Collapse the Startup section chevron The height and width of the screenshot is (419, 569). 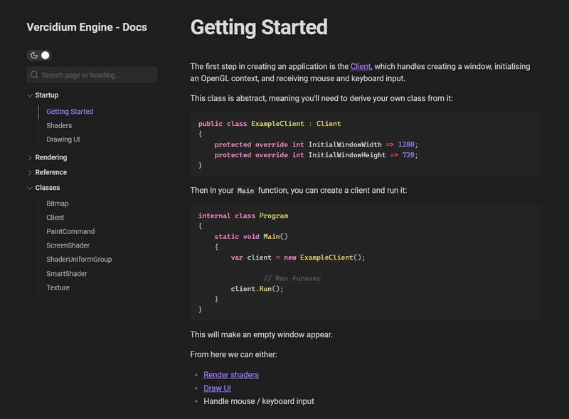point(30,95)
